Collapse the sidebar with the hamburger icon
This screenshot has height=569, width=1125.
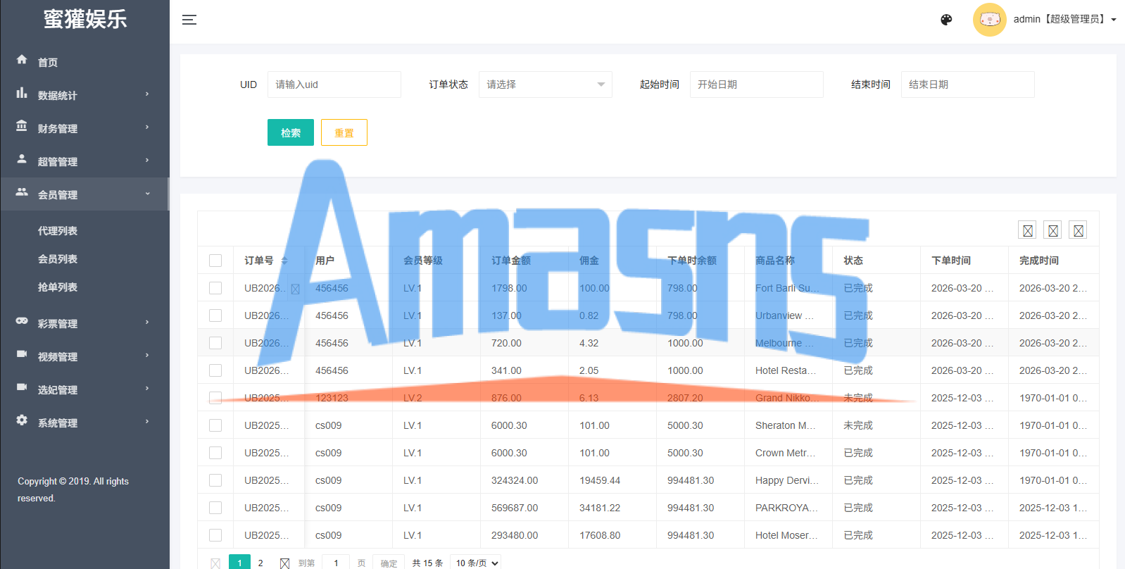coord(189,20)
